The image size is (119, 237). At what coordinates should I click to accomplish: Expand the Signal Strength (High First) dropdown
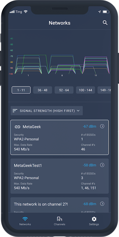tap(47, 111)
